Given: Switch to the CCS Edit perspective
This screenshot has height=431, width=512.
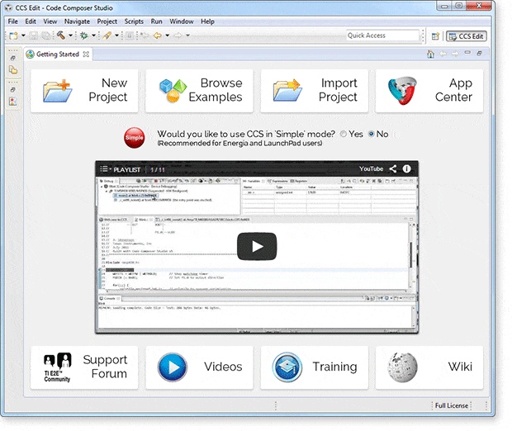Looking at the screenshot, I should coord(466,36).
